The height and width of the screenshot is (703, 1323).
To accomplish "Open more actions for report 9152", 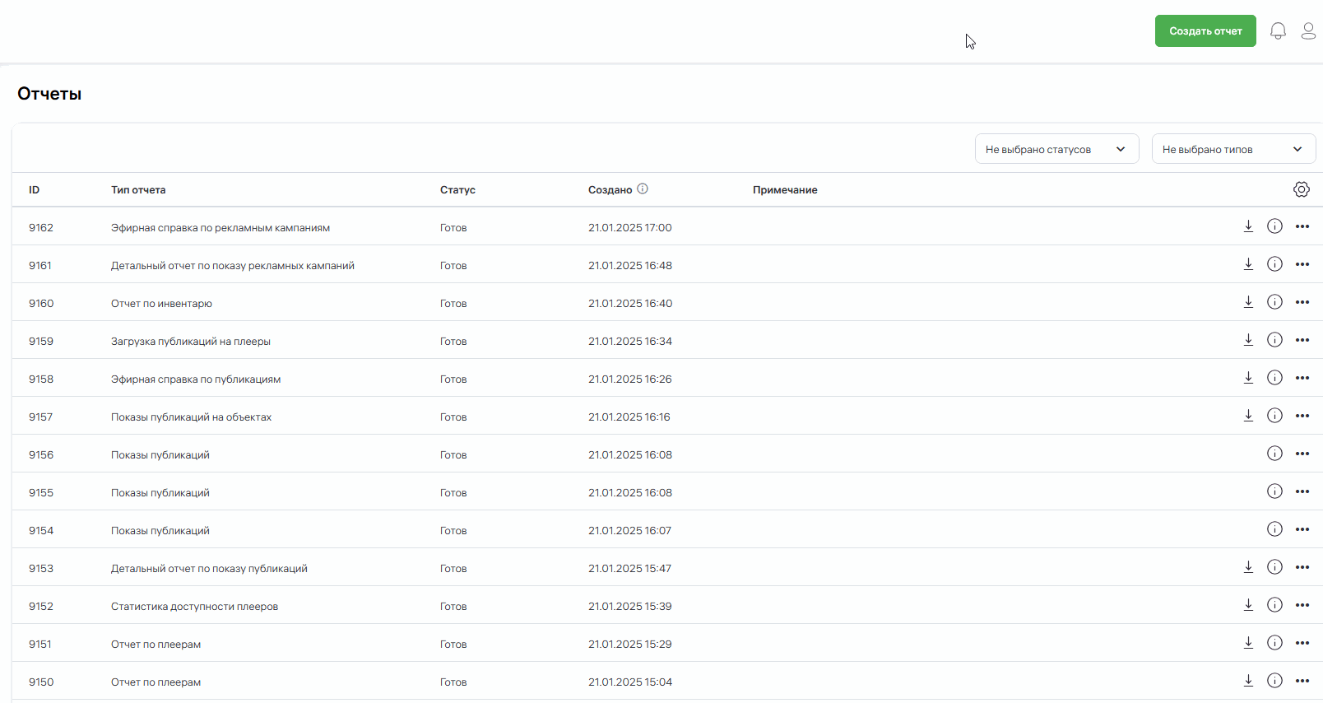I will pyautogui.click(x=1302, y=605).
